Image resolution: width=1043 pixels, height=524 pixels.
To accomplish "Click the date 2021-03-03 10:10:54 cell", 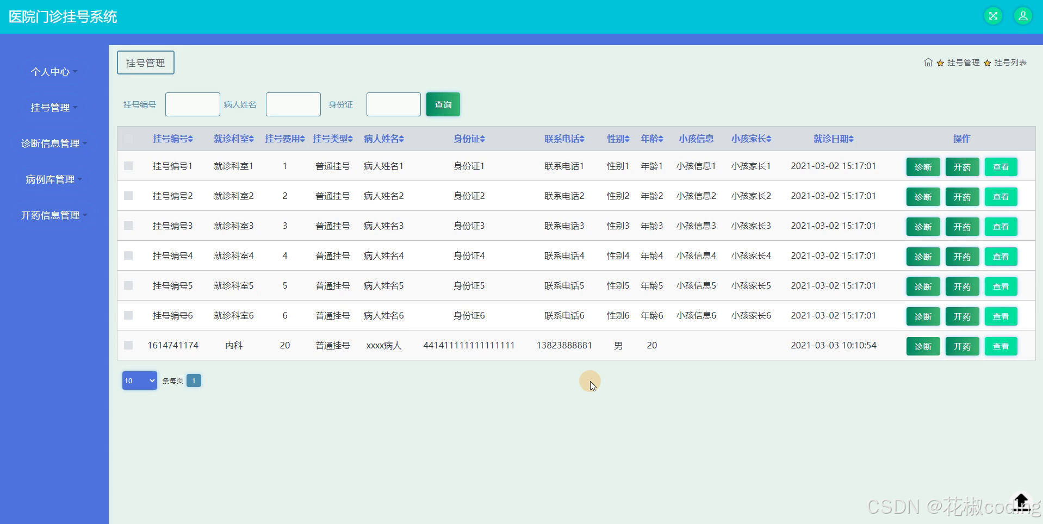I will click(833, 345).
